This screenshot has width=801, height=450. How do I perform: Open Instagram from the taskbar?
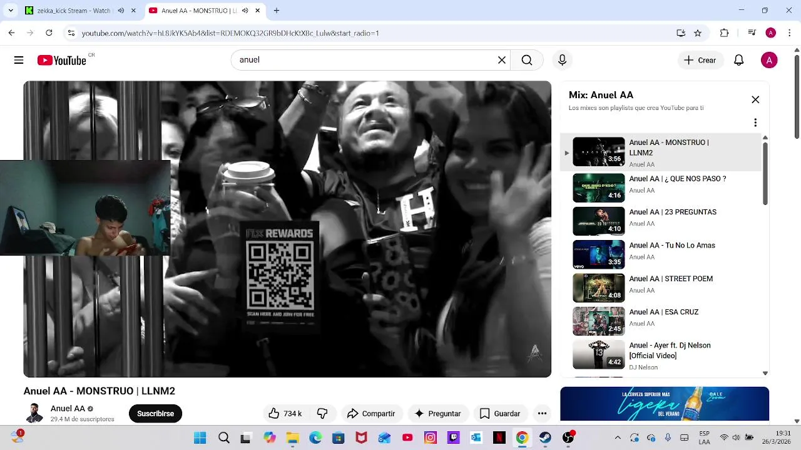tap(431, 437)
